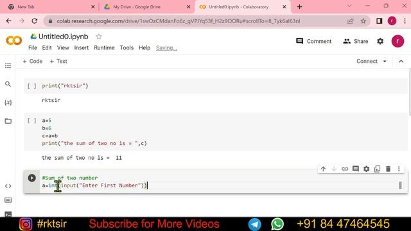Click the Colab logo
The image size is (411, 231).
(x=14, y=40)
